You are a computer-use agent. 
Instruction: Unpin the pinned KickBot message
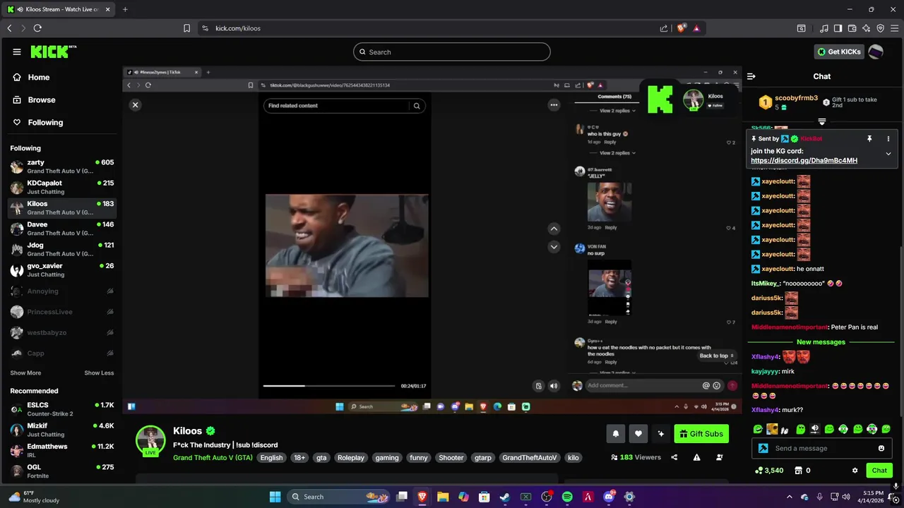click(869, 139)
